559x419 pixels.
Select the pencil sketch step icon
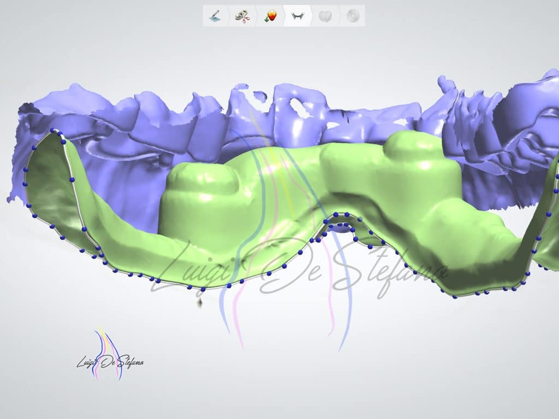click(214, 16)
